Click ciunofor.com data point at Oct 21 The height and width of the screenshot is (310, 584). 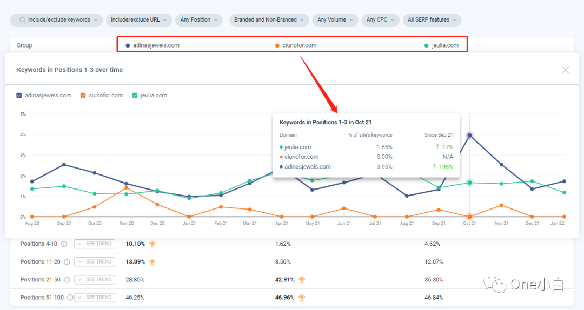click(x=470, y=217)
